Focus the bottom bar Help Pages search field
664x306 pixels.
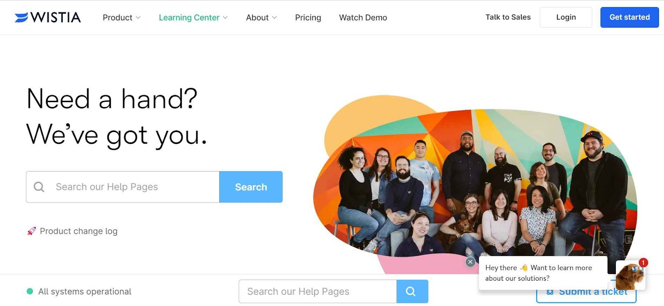click(318, 291)
